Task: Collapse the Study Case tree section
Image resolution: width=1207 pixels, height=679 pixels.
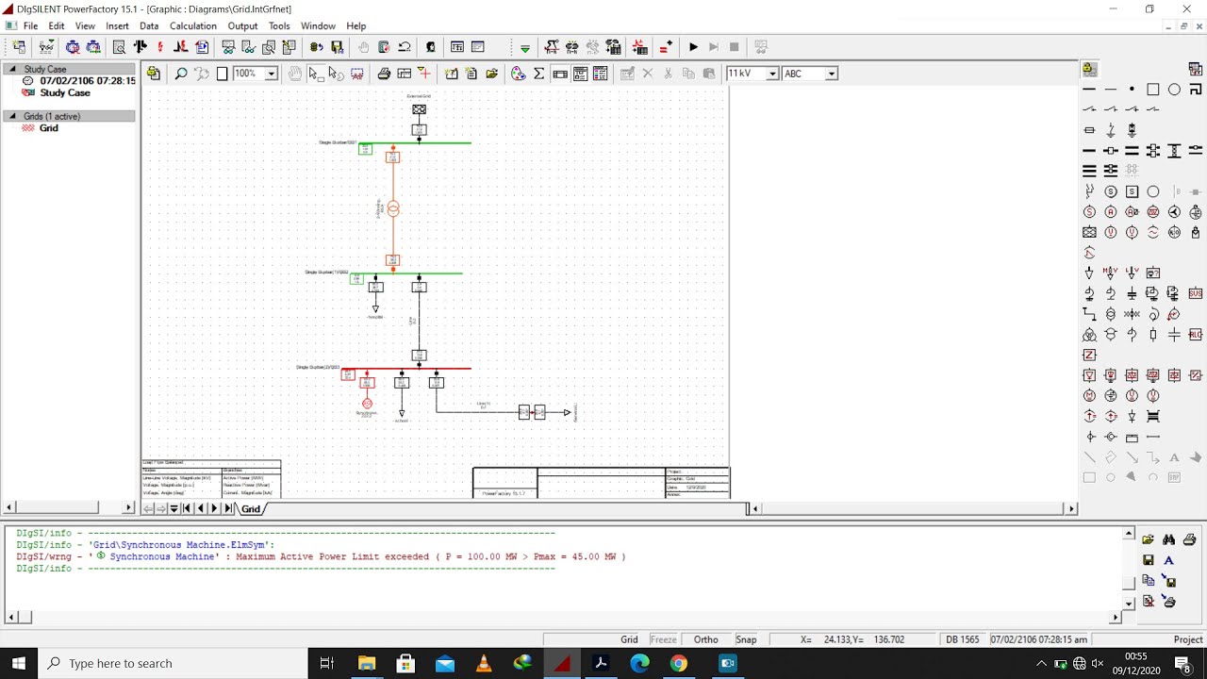Action: [12, 69]
